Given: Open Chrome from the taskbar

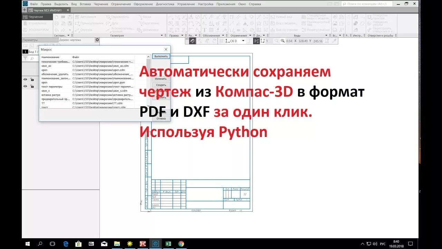Looking at the screenshot, I should click(181, 244).
